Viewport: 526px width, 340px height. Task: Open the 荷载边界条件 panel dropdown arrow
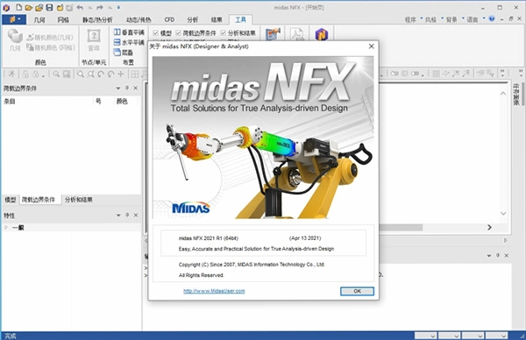click(118, 89)
